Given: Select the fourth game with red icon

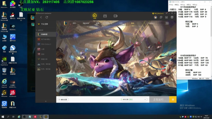Looking at the screenshot, I should point(46,49).
